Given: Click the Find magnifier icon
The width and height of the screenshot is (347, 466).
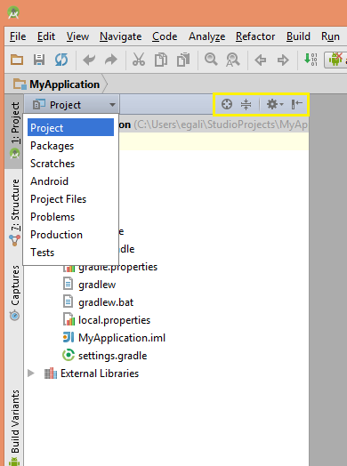Looking at the screenshot, I should pyautogui.click(x=211, y=60).
